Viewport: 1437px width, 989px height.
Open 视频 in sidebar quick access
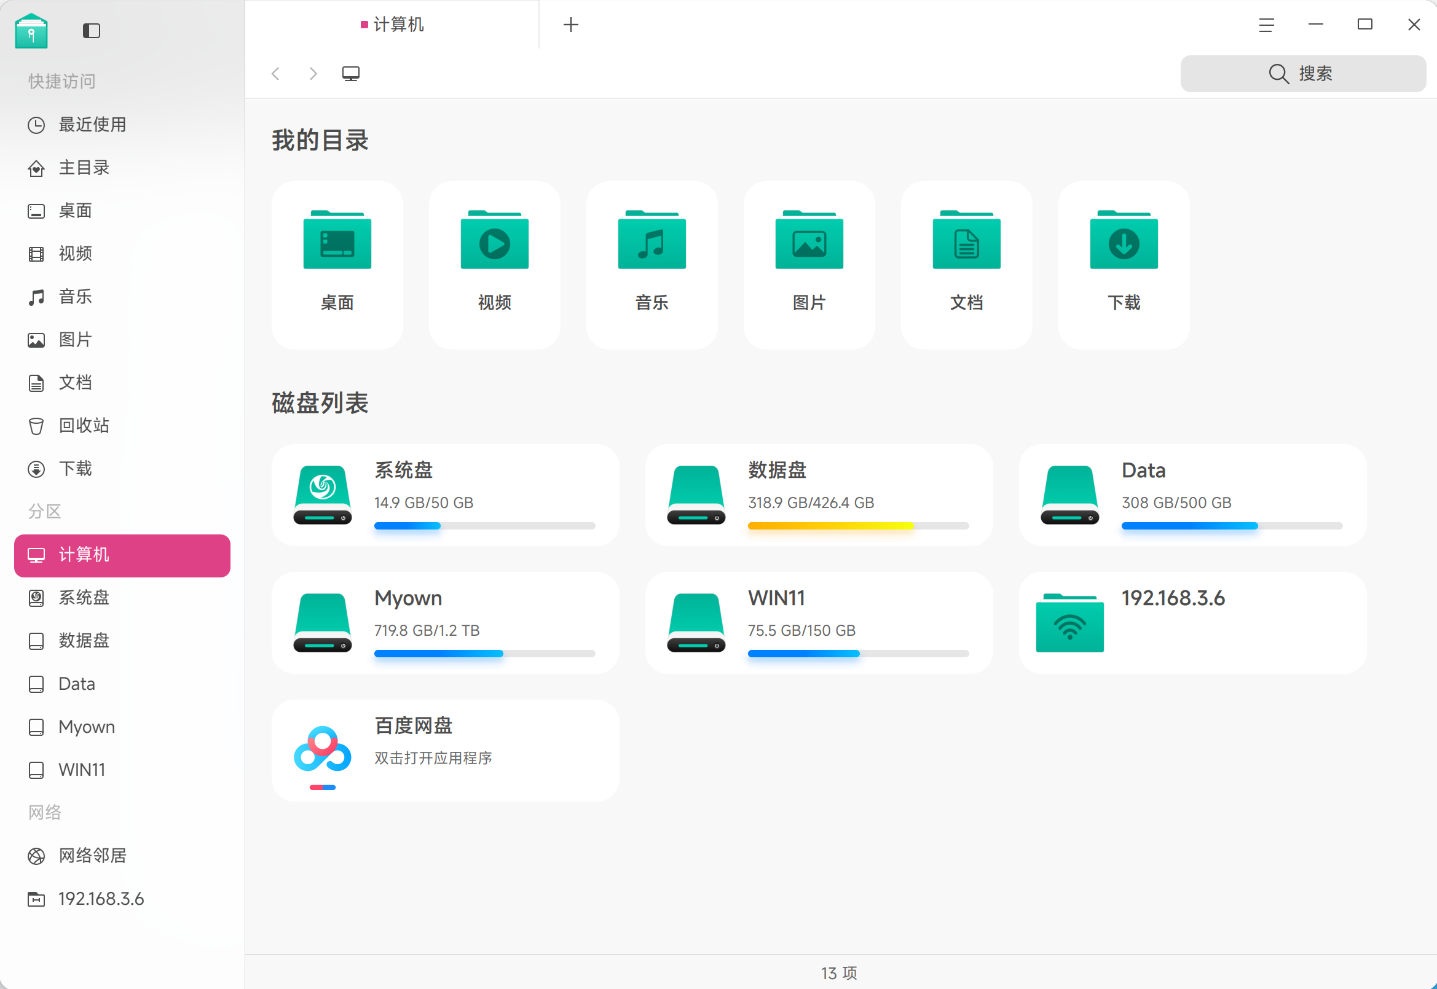(x=122, y=254)
